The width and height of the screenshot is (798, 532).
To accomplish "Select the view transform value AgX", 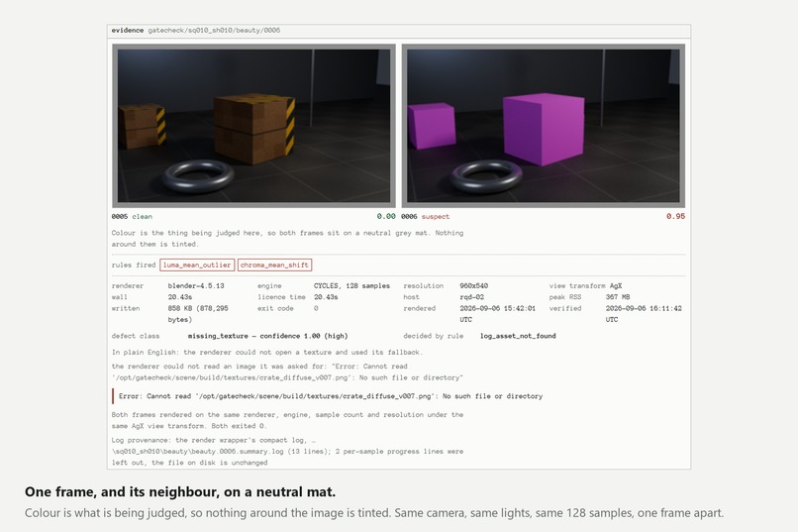I will (x=616, y=285).
